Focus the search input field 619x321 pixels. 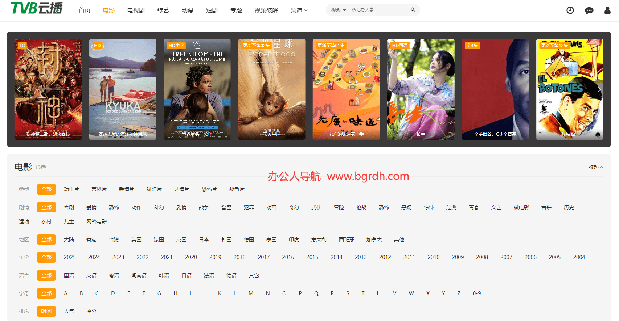pyautogui.click(x=379, y=10)
